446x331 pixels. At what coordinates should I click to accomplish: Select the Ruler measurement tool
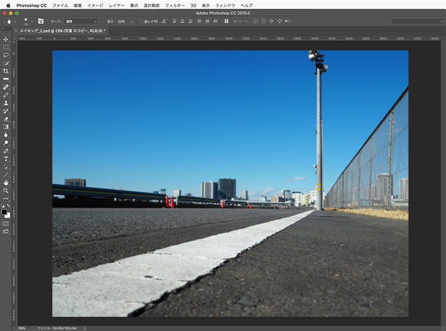(x=6, y=79)
